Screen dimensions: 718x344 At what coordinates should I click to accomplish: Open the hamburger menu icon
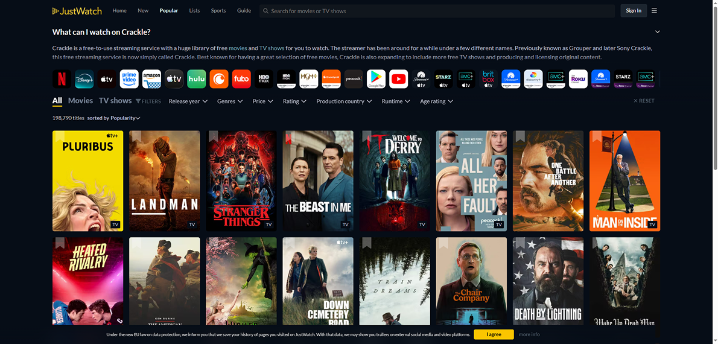click(x=654, y=10)
